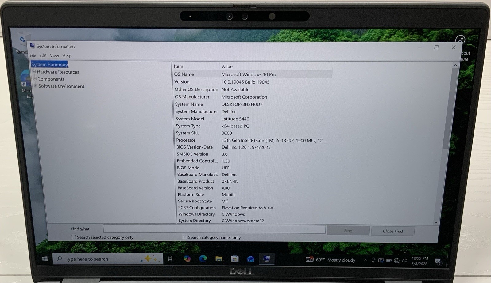Select the System SKU row
Image resolution: width=491 pixels, height=283 pixels.
pos(254,133)
